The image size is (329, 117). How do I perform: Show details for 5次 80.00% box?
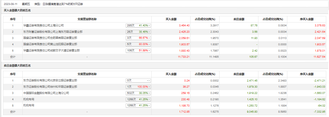coord(138,44)
